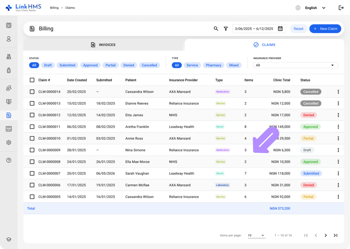Select the Claims tab

(x=265, y=45)
